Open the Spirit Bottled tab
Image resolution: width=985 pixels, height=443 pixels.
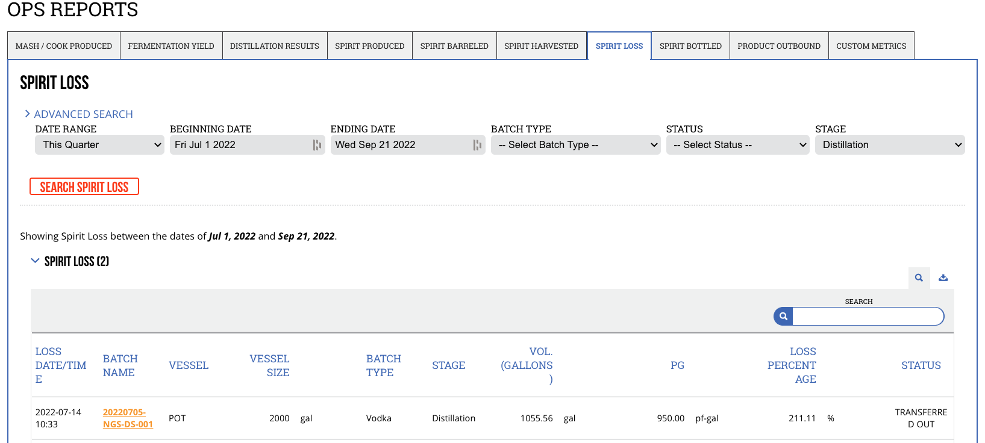(690, 46)
